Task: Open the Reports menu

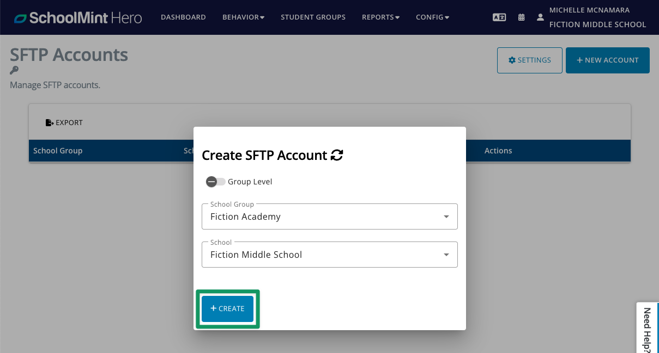Action: pyautogui.click(x=380, y=17)
